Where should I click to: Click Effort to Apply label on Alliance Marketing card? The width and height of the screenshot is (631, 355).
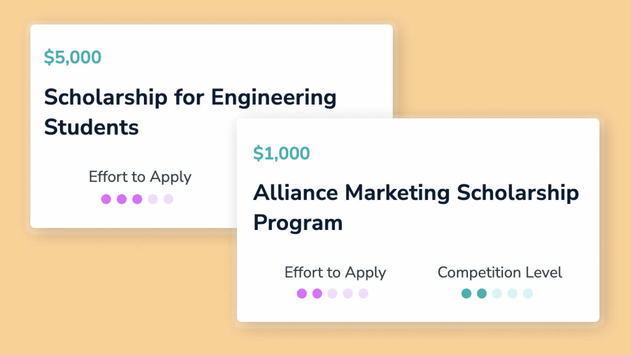pos(335,273)
